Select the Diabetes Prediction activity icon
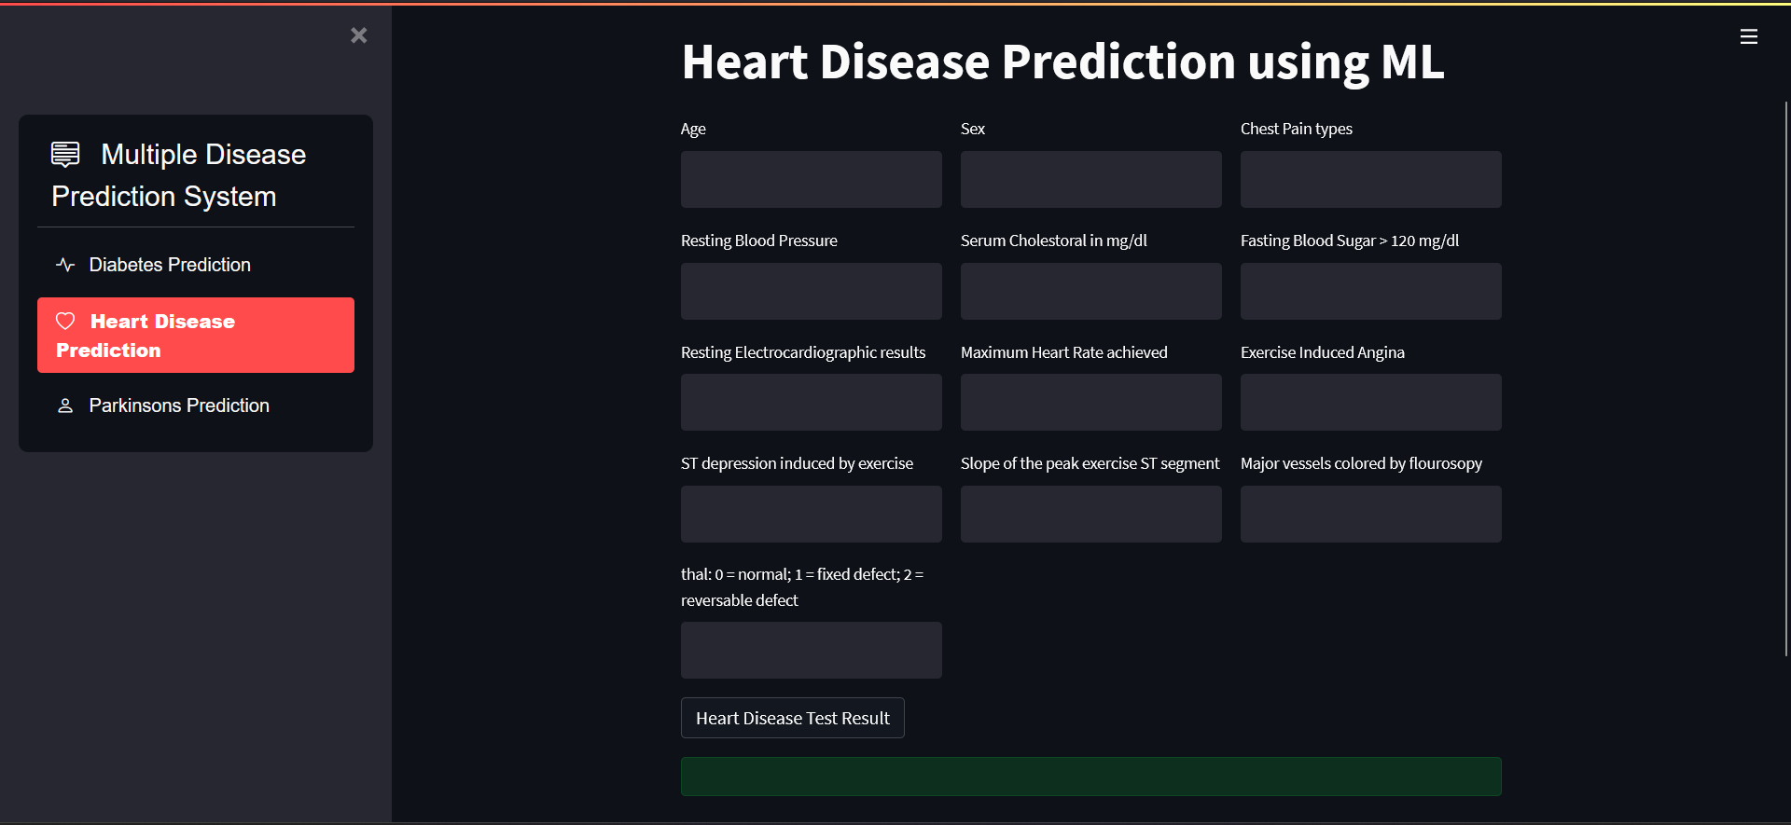Image resolution: width=1791 pixels, height=825 pixels. 64,265
